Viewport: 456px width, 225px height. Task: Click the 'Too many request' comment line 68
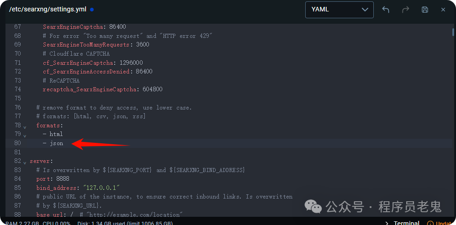point(127,36)
